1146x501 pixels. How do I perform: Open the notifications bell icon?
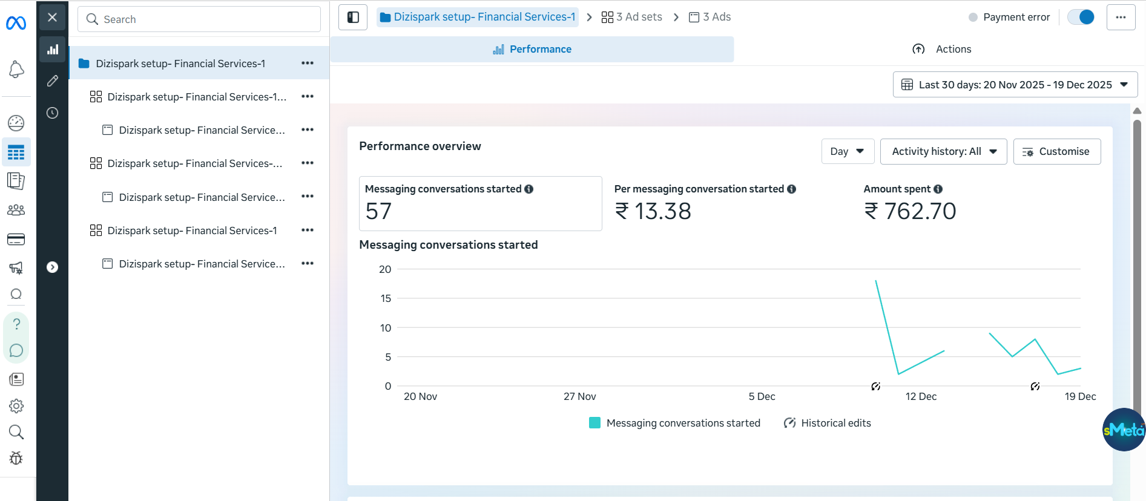point(16,70)
